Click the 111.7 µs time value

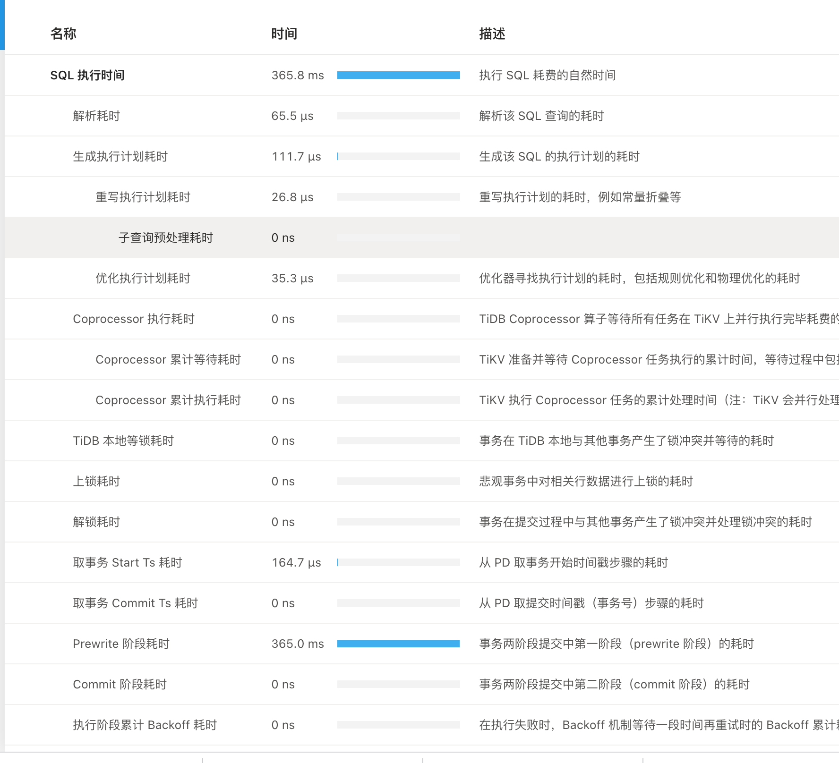296,157
